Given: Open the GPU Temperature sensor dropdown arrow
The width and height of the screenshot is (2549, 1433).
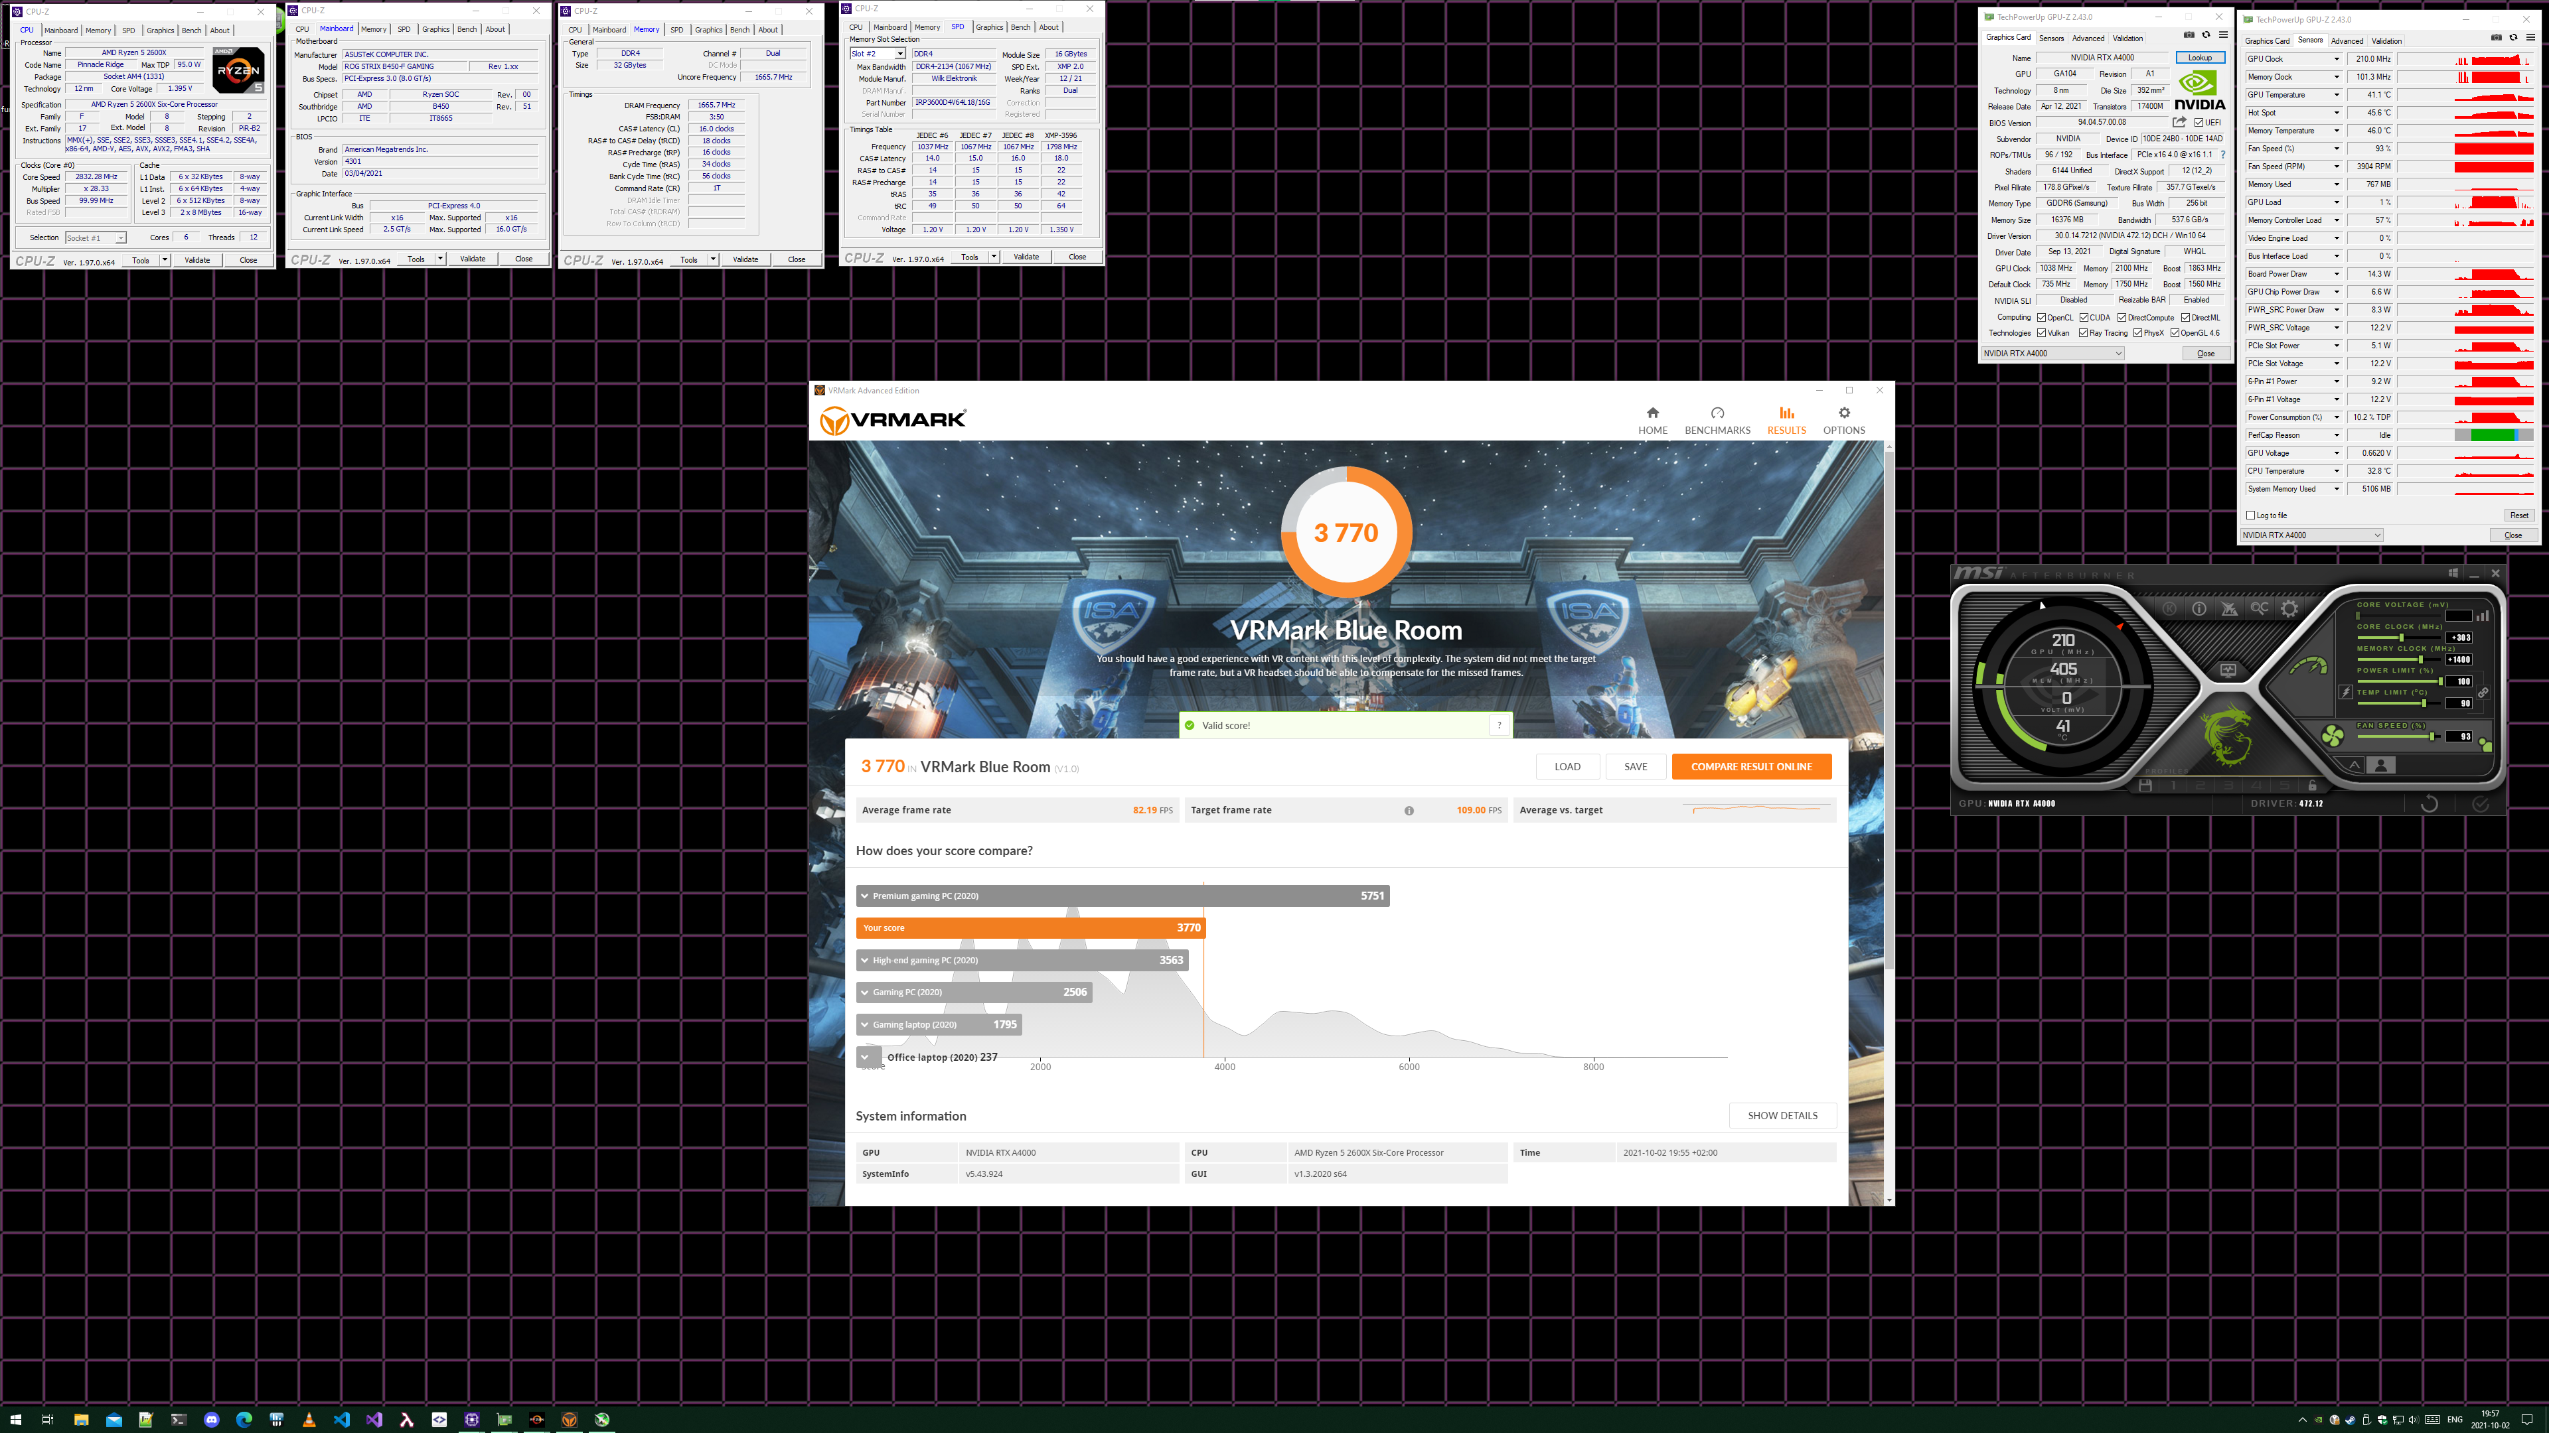Looking at the screenshot, I should (2337, 95).
